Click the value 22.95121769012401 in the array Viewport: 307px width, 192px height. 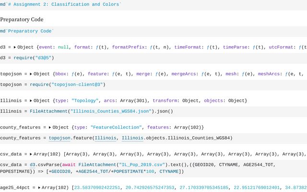pyautogui.click(x=257, y=188)
